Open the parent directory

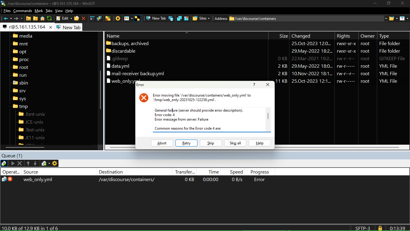pyautogui.click(x=28, y=18)
